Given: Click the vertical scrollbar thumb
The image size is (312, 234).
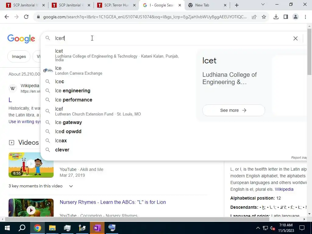Looking at the screenshot, I should (x=309, y=52).
